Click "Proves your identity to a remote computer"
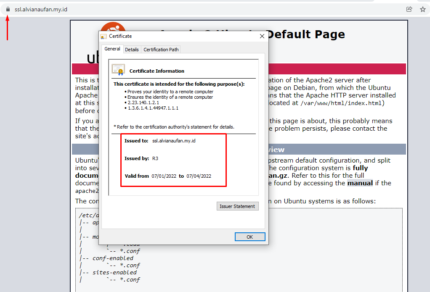The height and width of the screenshot is (292, 430). (x=170, y=92)
